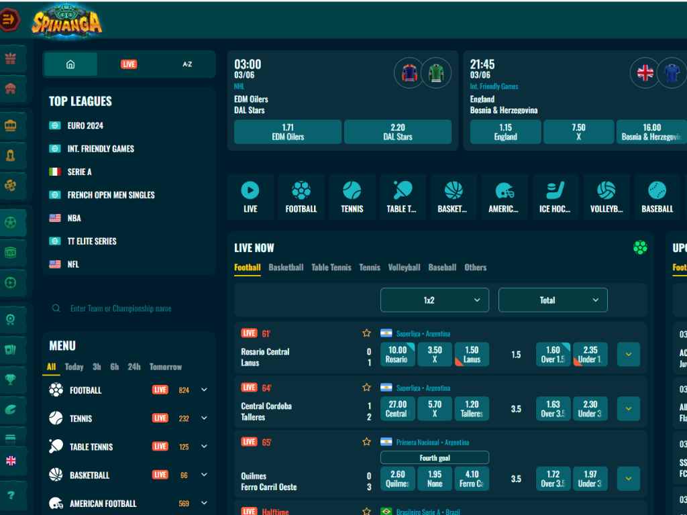Open the Total market dropdown
The height and width of the screenshot is (515, 687).
[x=553, y=300]
